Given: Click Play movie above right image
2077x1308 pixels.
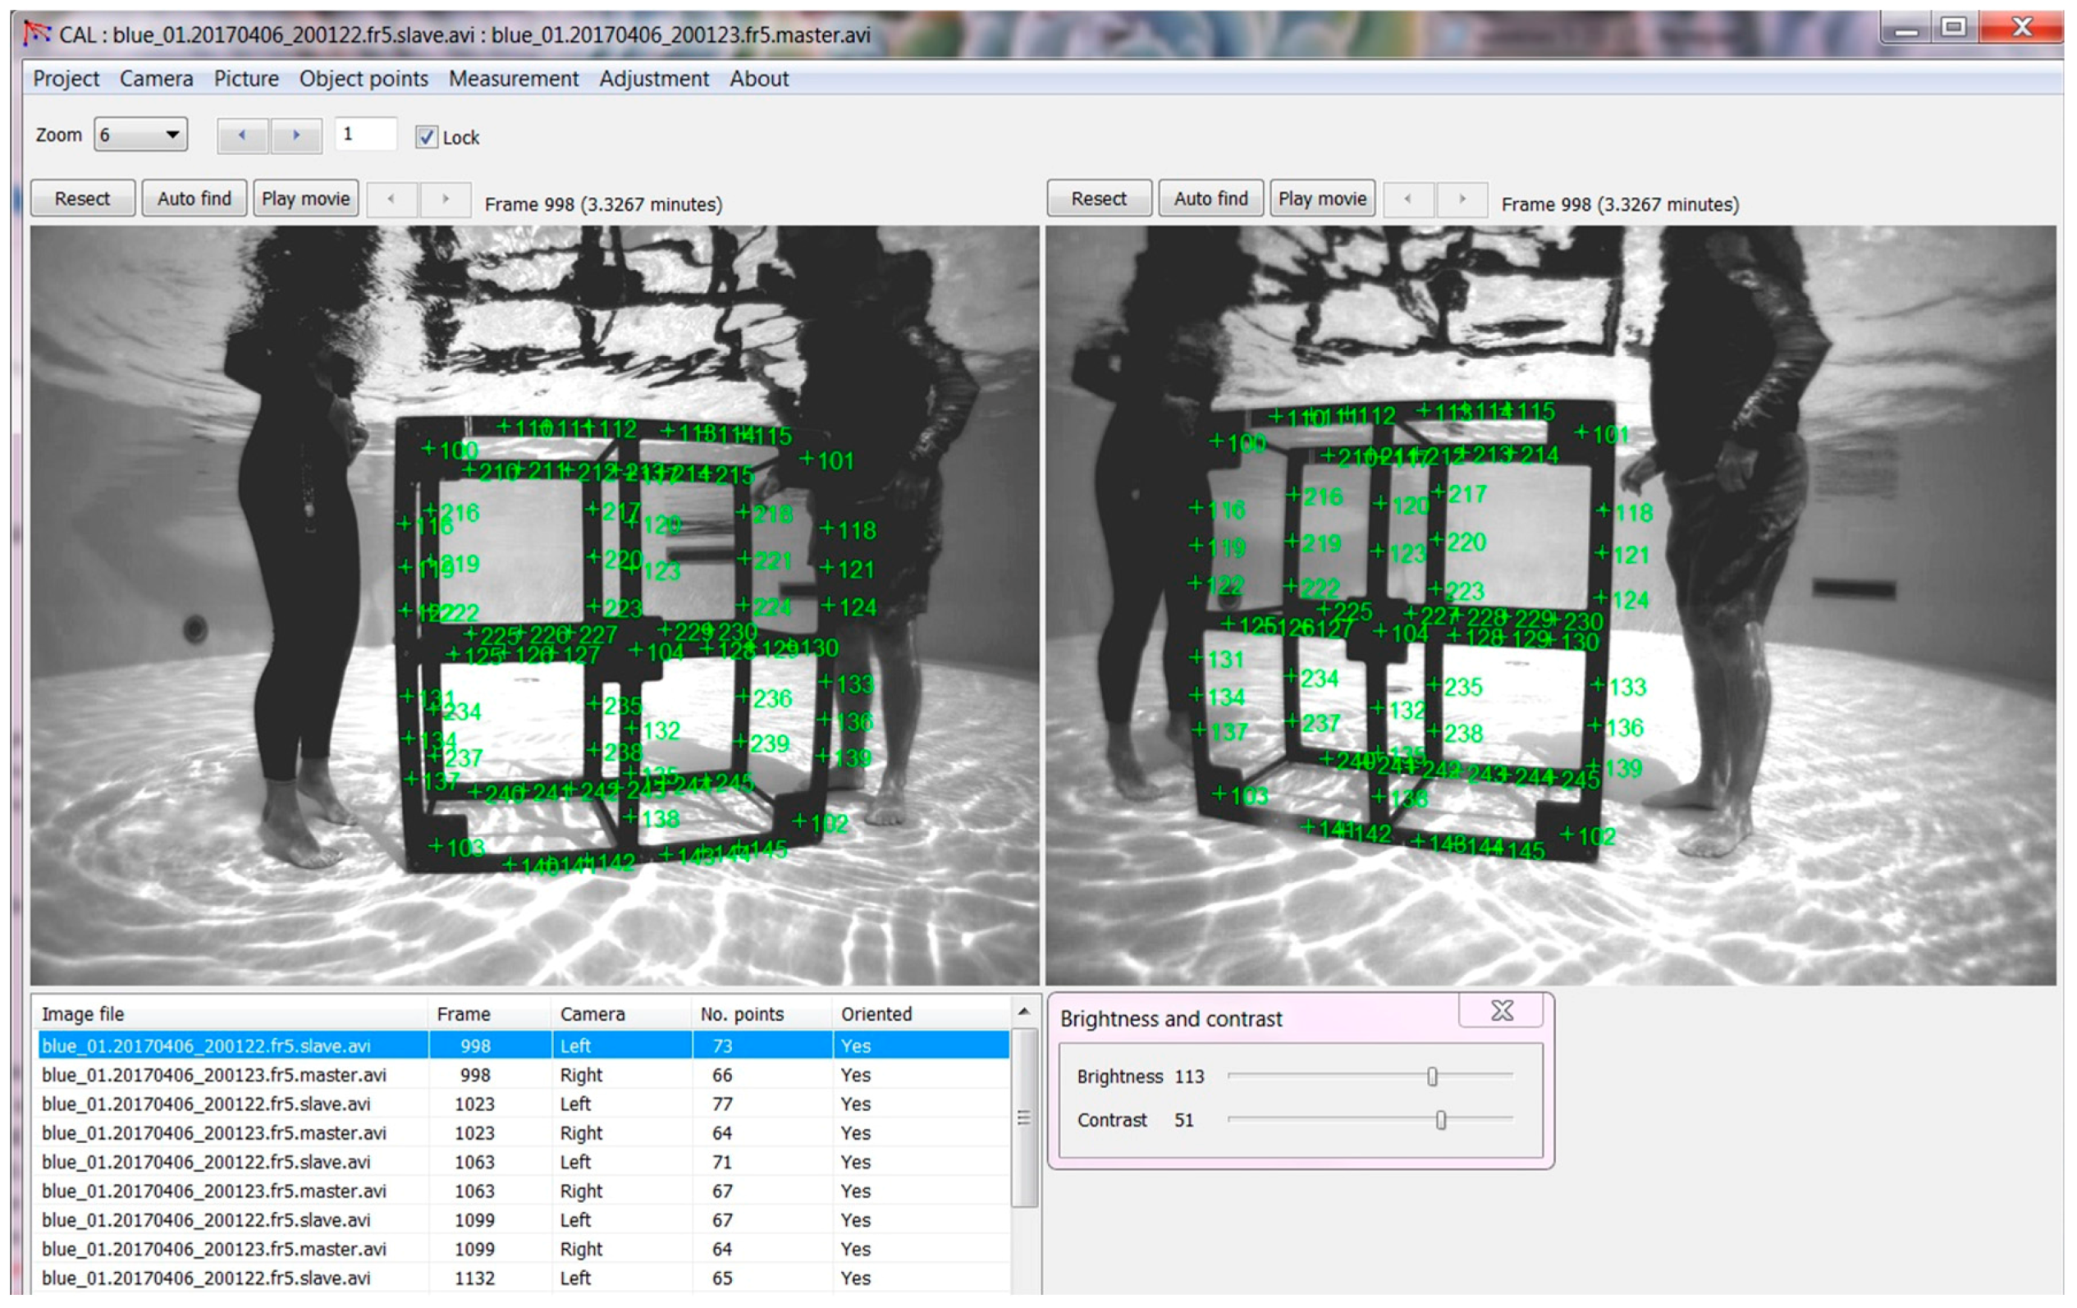Looking at the screenshot, I should [x=1321, y=199].
